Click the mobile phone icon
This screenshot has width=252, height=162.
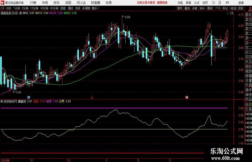point(220,3)
